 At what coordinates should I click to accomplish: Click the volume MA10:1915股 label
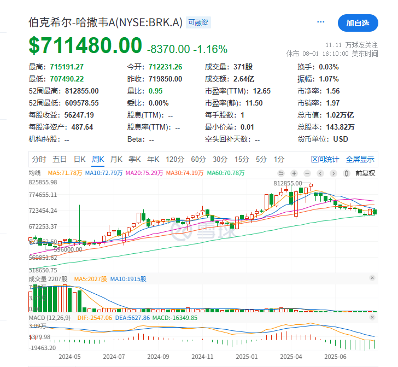tap(128, 279)
